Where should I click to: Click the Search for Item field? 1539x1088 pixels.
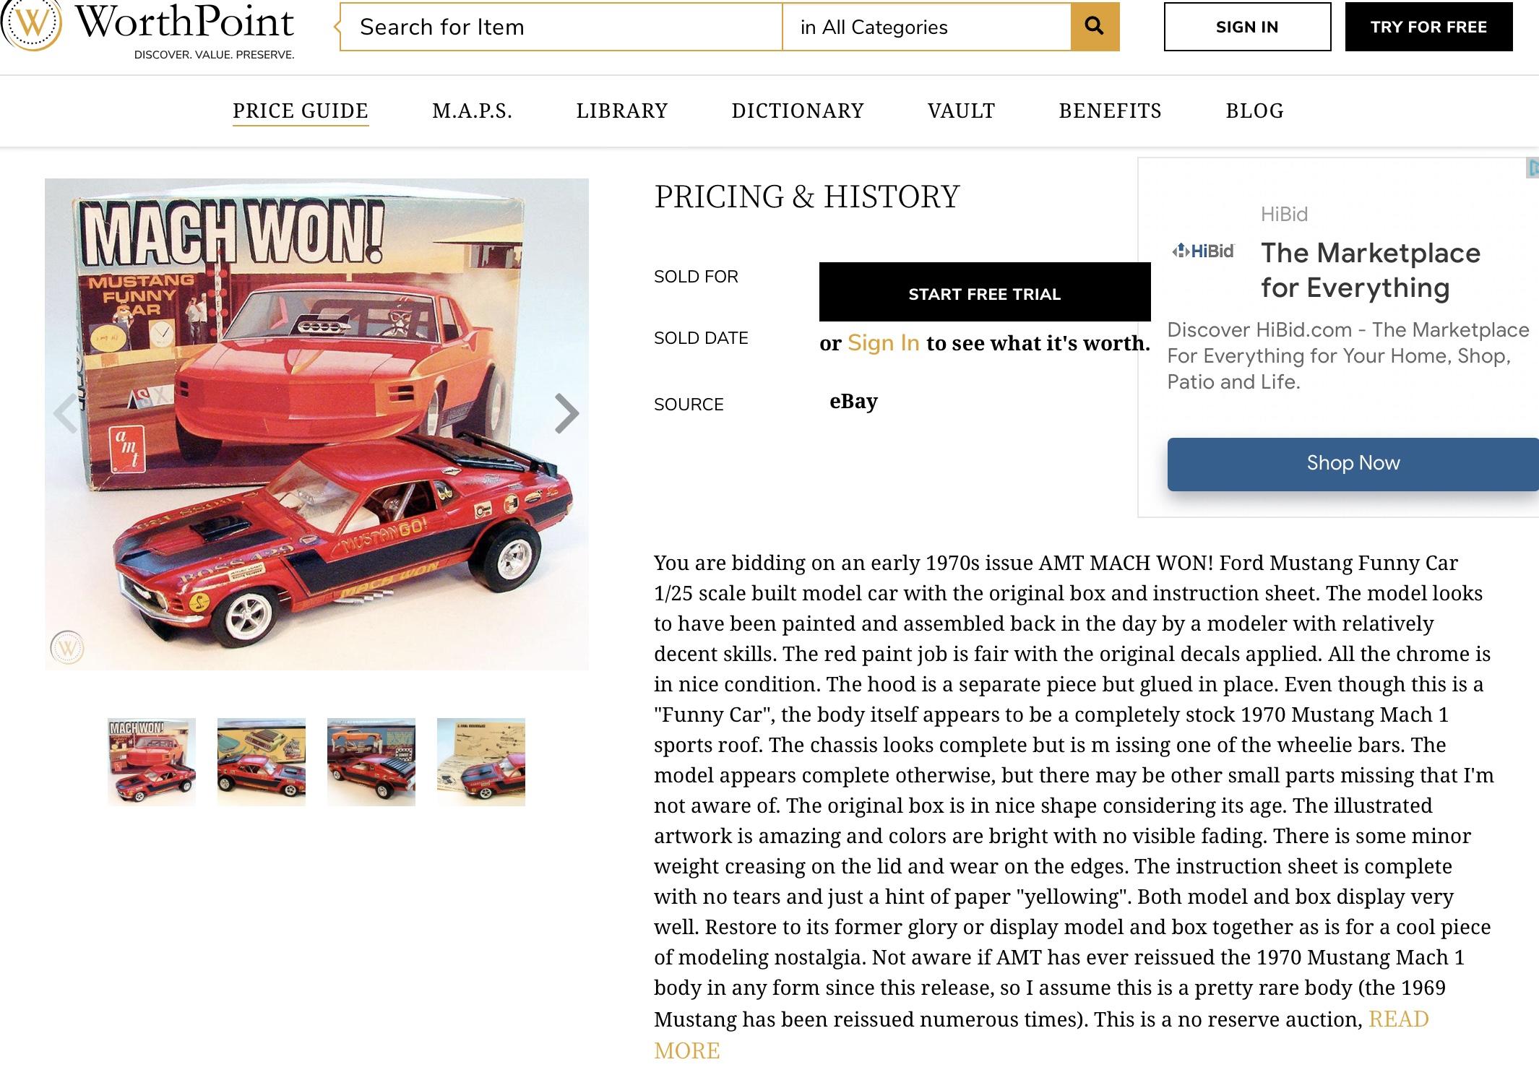pyautogui.click(x=561, y=27)
